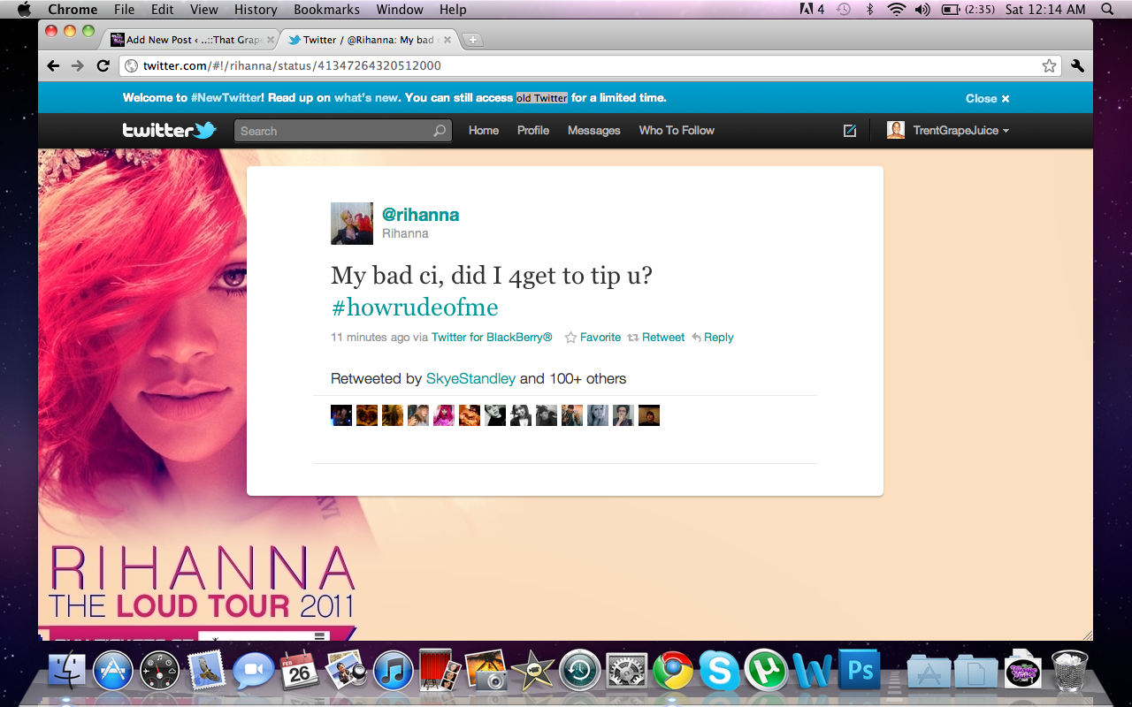Viewport: 1132px width, 707px height.
Task: Launch the App Store from the dock
Action: pyautogui.click(x=113, y=672)
